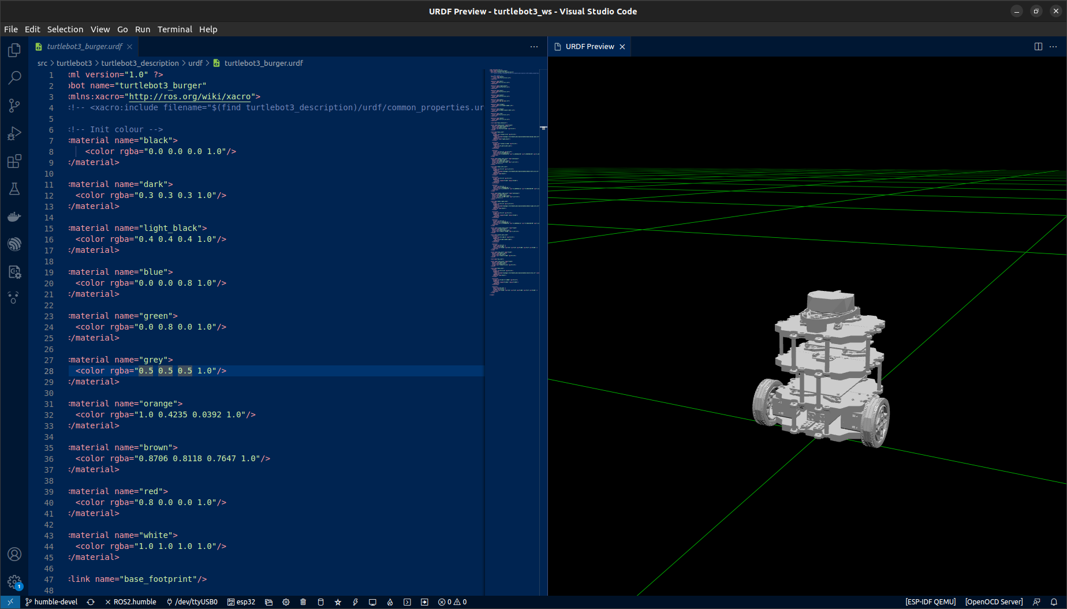This screenshot has width=1067, height=609.
Task: Switch to the URDF Preview tab
Action: coord(590,47)
